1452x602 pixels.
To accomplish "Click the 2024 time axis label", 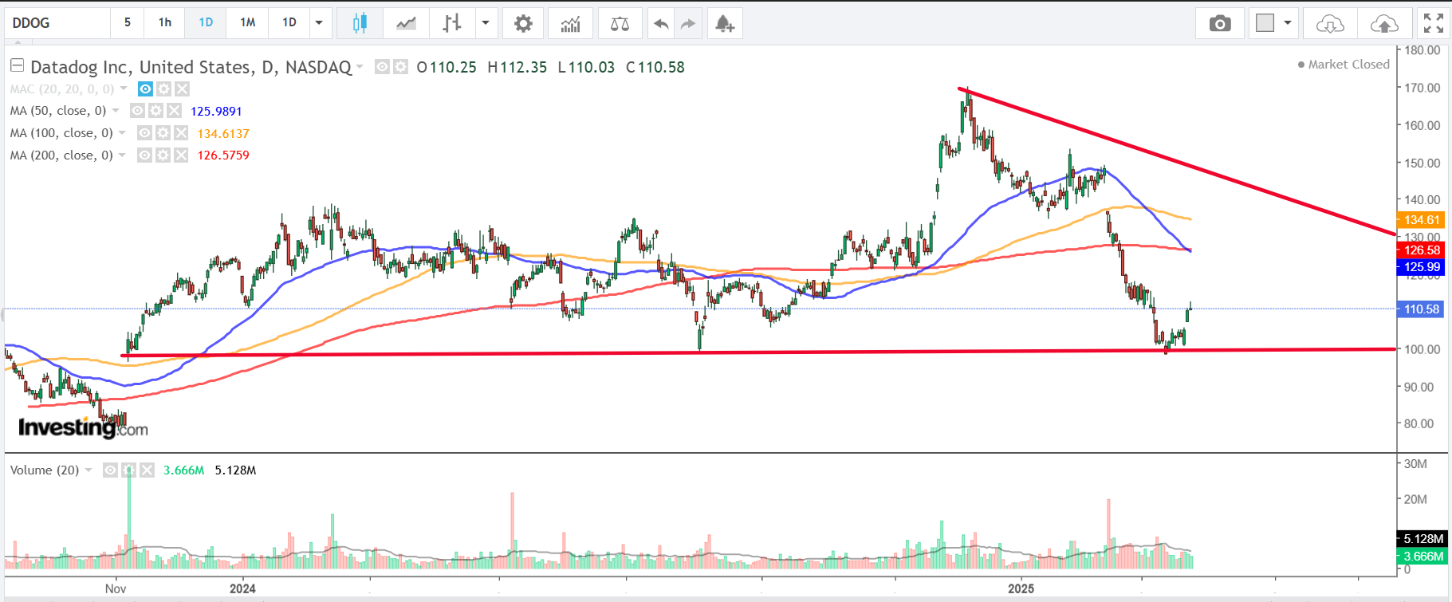I will [242, 588].
